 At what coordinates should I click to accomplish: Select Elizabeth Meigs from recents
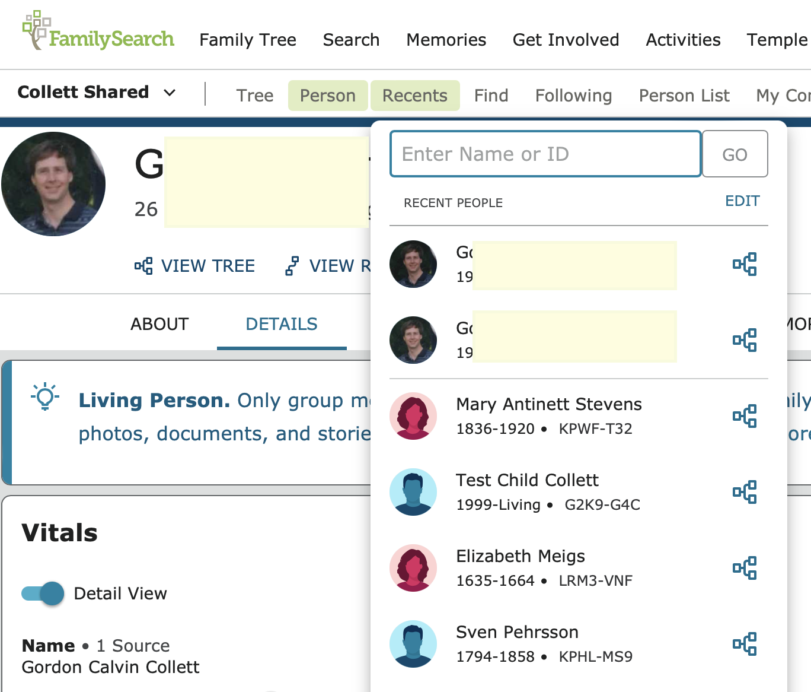[579, 568]
